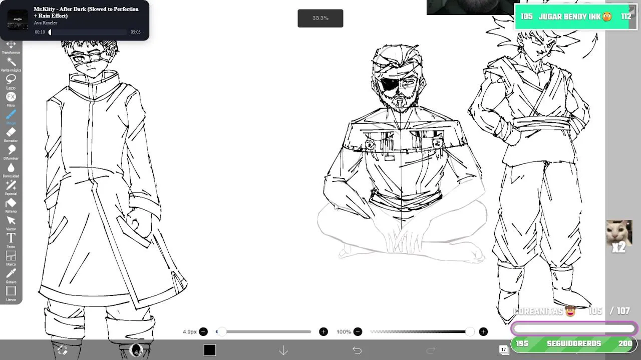Click the brush size slider

click(x=263, y=331)
